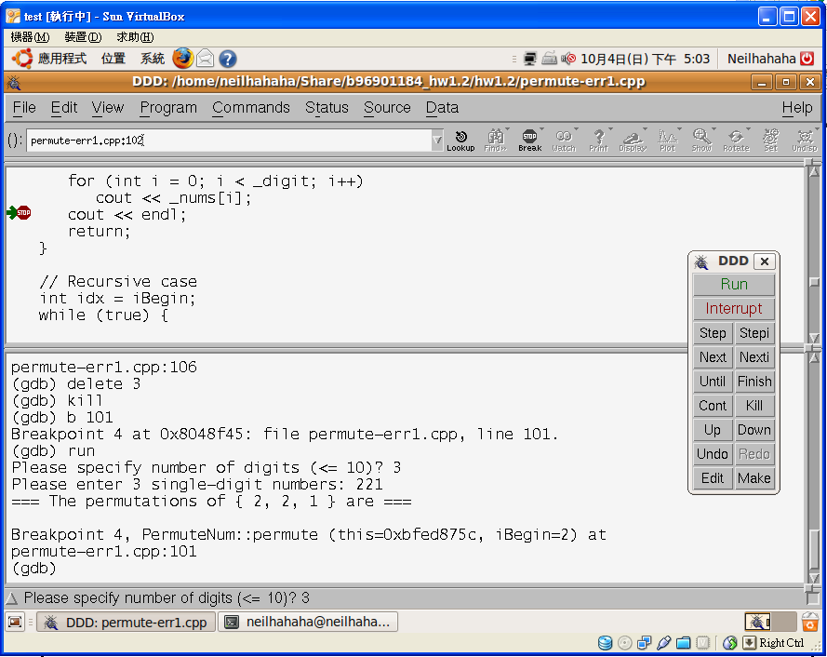Click the gdb console vertical scrollbar

tap(814, 465)
